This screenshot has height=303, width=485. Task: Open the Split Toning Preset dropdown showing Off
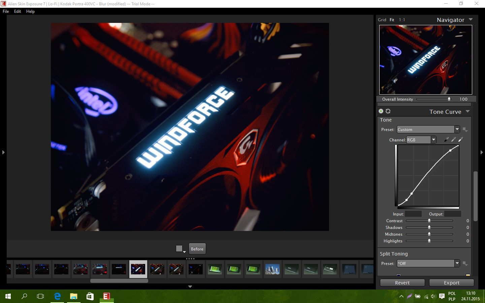click(428, 264)
